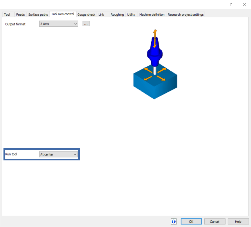Expand the Run tool At center dropdown
The width and height of the screenshot is (251, 227).
[x=59, y=154]
